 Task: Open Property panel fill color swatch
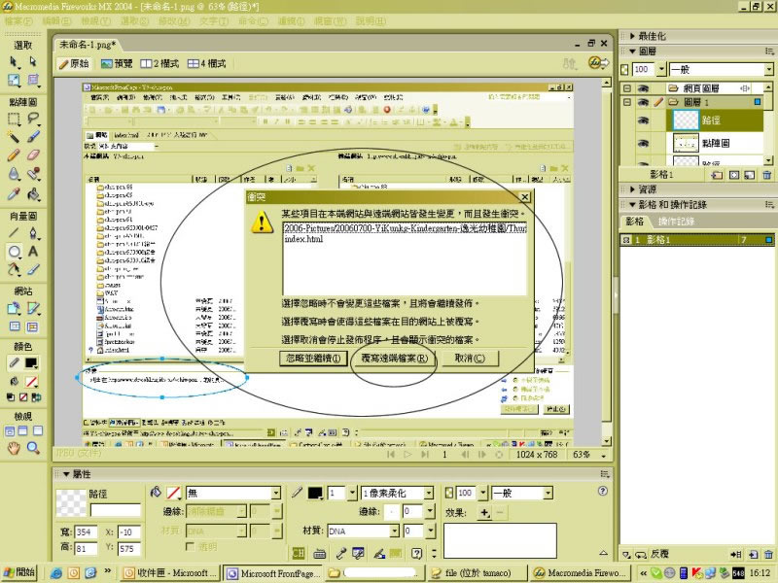click(x=173, y=493)
